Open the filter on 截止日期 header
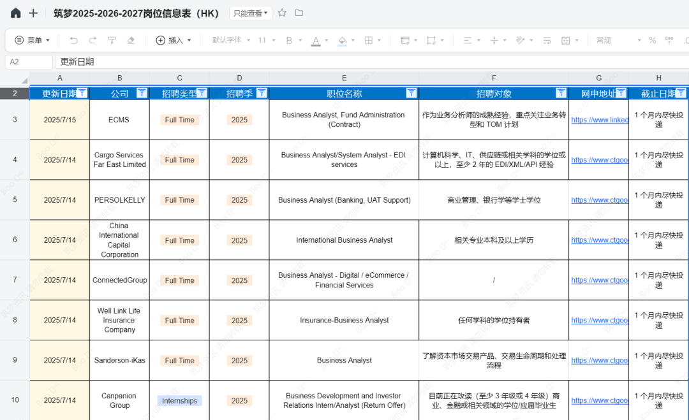The height and width of the screenshot is (420, 689). point(681,93)
